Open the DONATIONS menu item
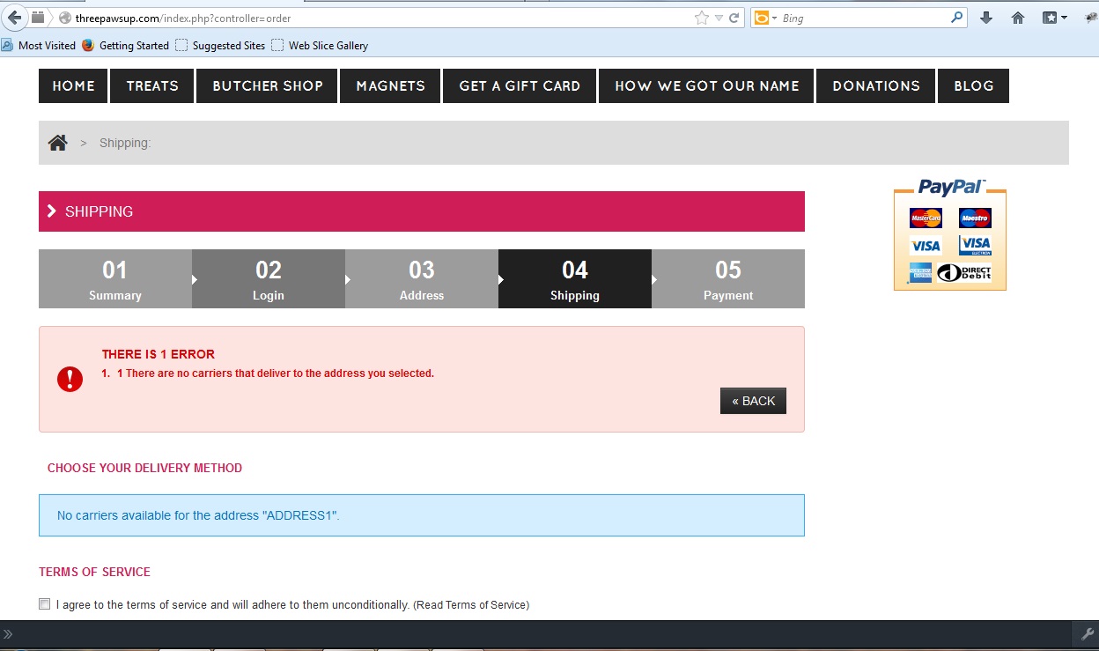Viewport: 1099px width, 651px height. [876, 86]
